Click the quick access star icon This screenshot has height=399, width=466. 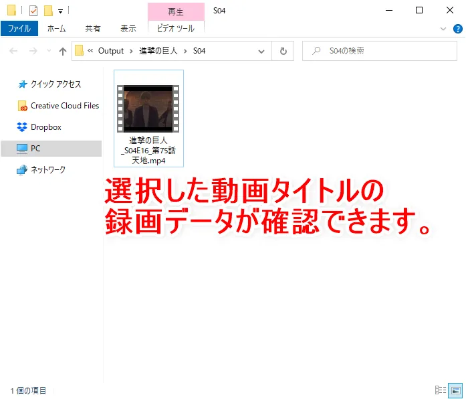(x=23, y=84)
